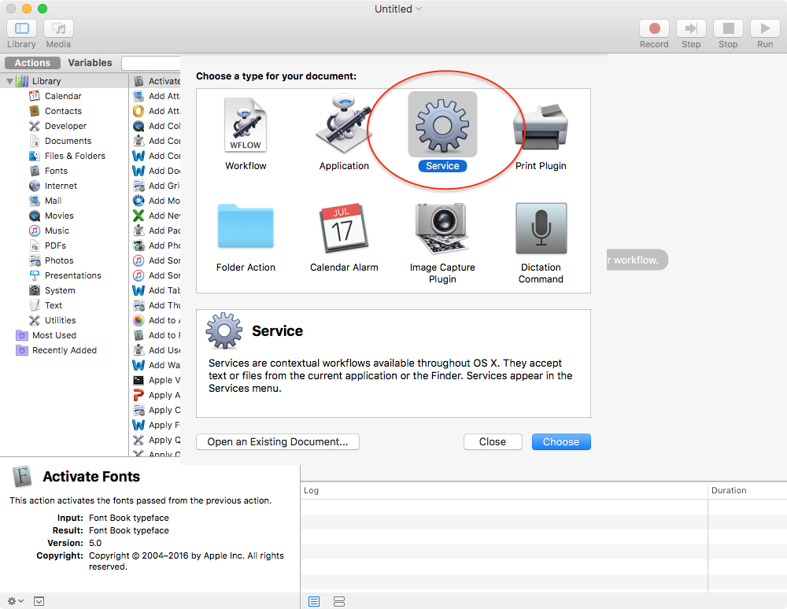
Task: Select the Print Plugin printer icon
Action: pos(541,127)
